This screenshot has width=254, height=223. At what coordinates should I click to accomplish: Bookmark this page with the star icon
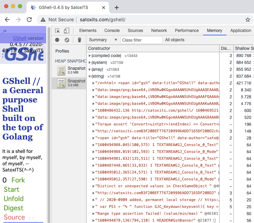pos(247,20)
